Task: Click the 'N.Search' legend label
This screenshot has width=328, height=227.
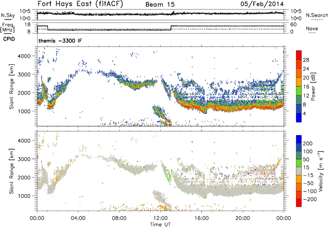Action: coord(317,15)
